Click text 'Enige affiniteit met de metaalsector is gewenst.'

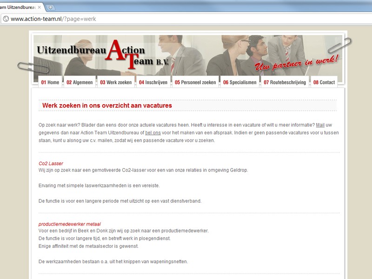pos(88,246)
